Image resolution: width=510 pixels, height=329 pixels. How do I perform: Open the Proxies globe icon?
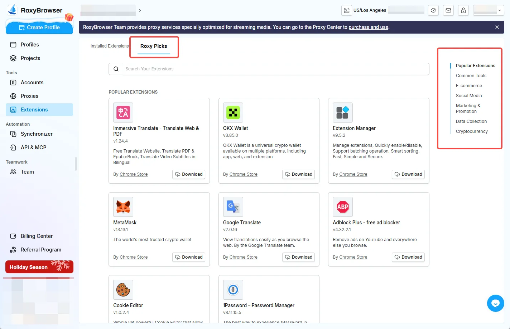click(14, 96)
